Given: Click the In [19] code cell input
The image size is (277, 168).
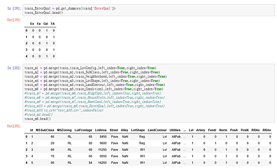Looking at the screenshot, I should (149, 11).
